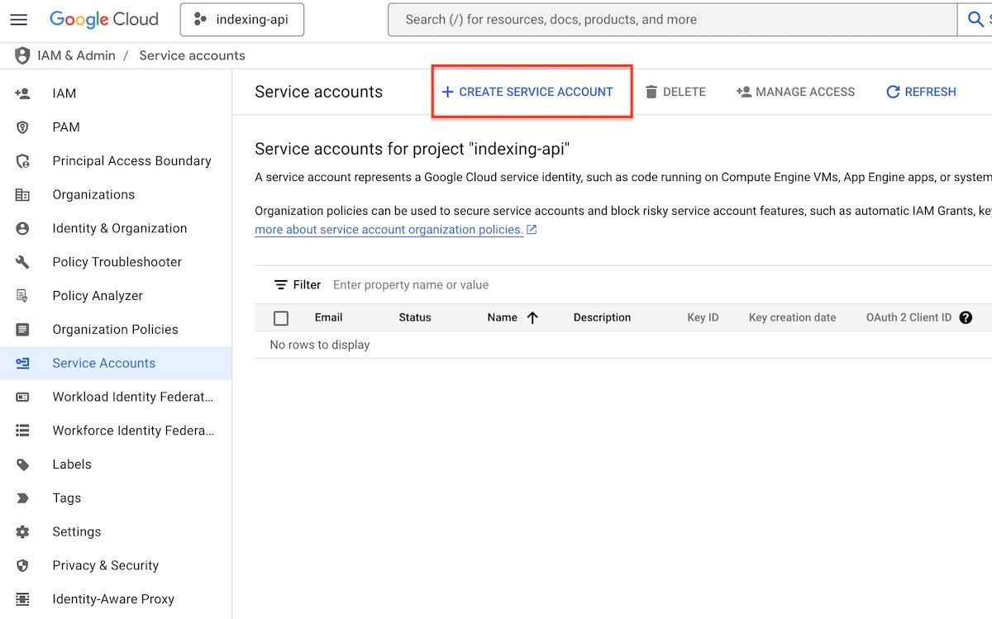Click Create Service Account button
This screenshot has height=619, width=992.
(x=527, y=92)
